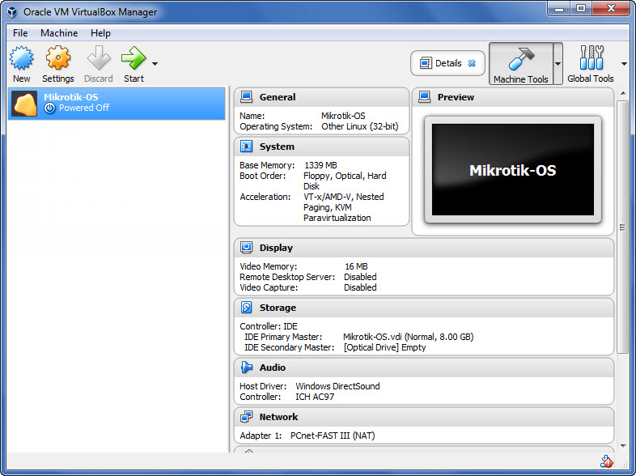Viewport: 636px width, 476px height.
Task: Click the Mikrotik-OS.vdi storage entry
Action: [408, 337]
